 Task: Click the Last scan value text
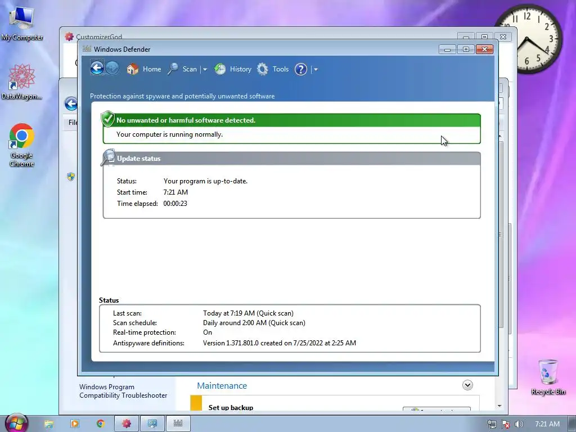(x=248, y=313)
